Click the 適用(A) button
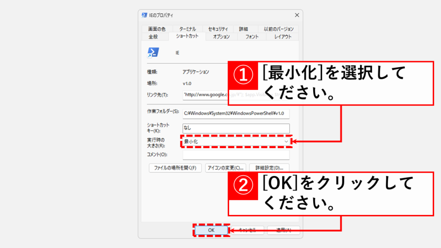 tap(283, 230)
